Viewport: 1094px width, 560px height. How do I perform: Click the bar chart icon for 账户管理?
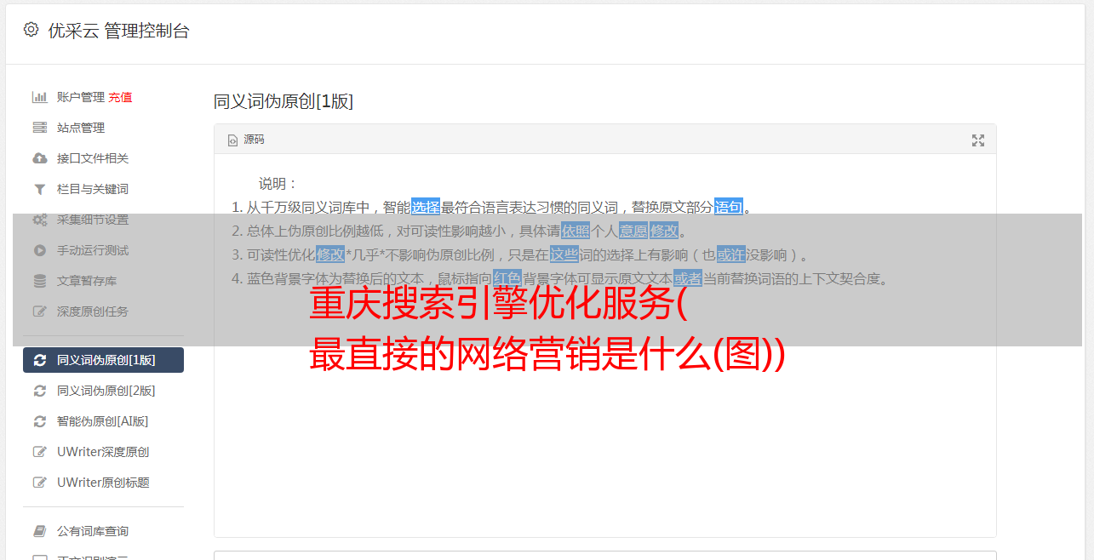point(39,97)
